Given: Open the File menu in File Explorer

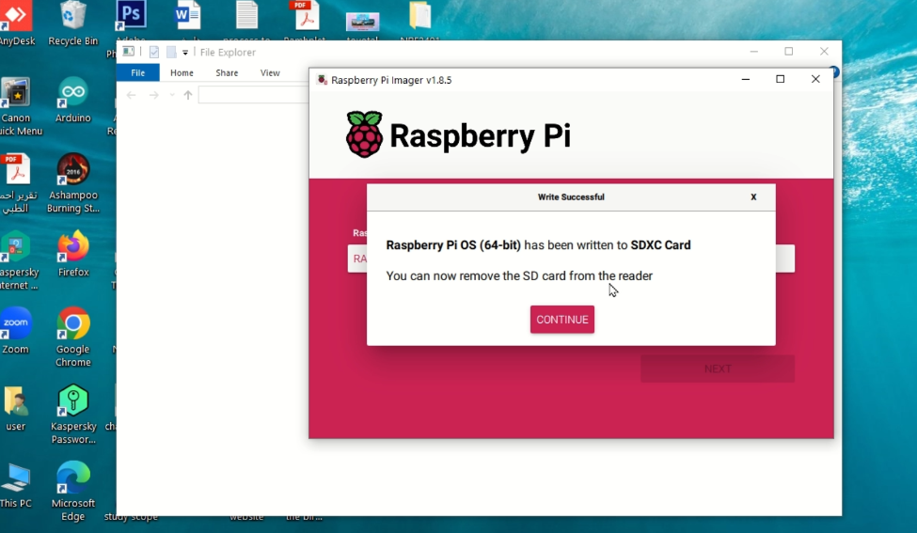Looking at the screenshot, I should tap(138, 72).
